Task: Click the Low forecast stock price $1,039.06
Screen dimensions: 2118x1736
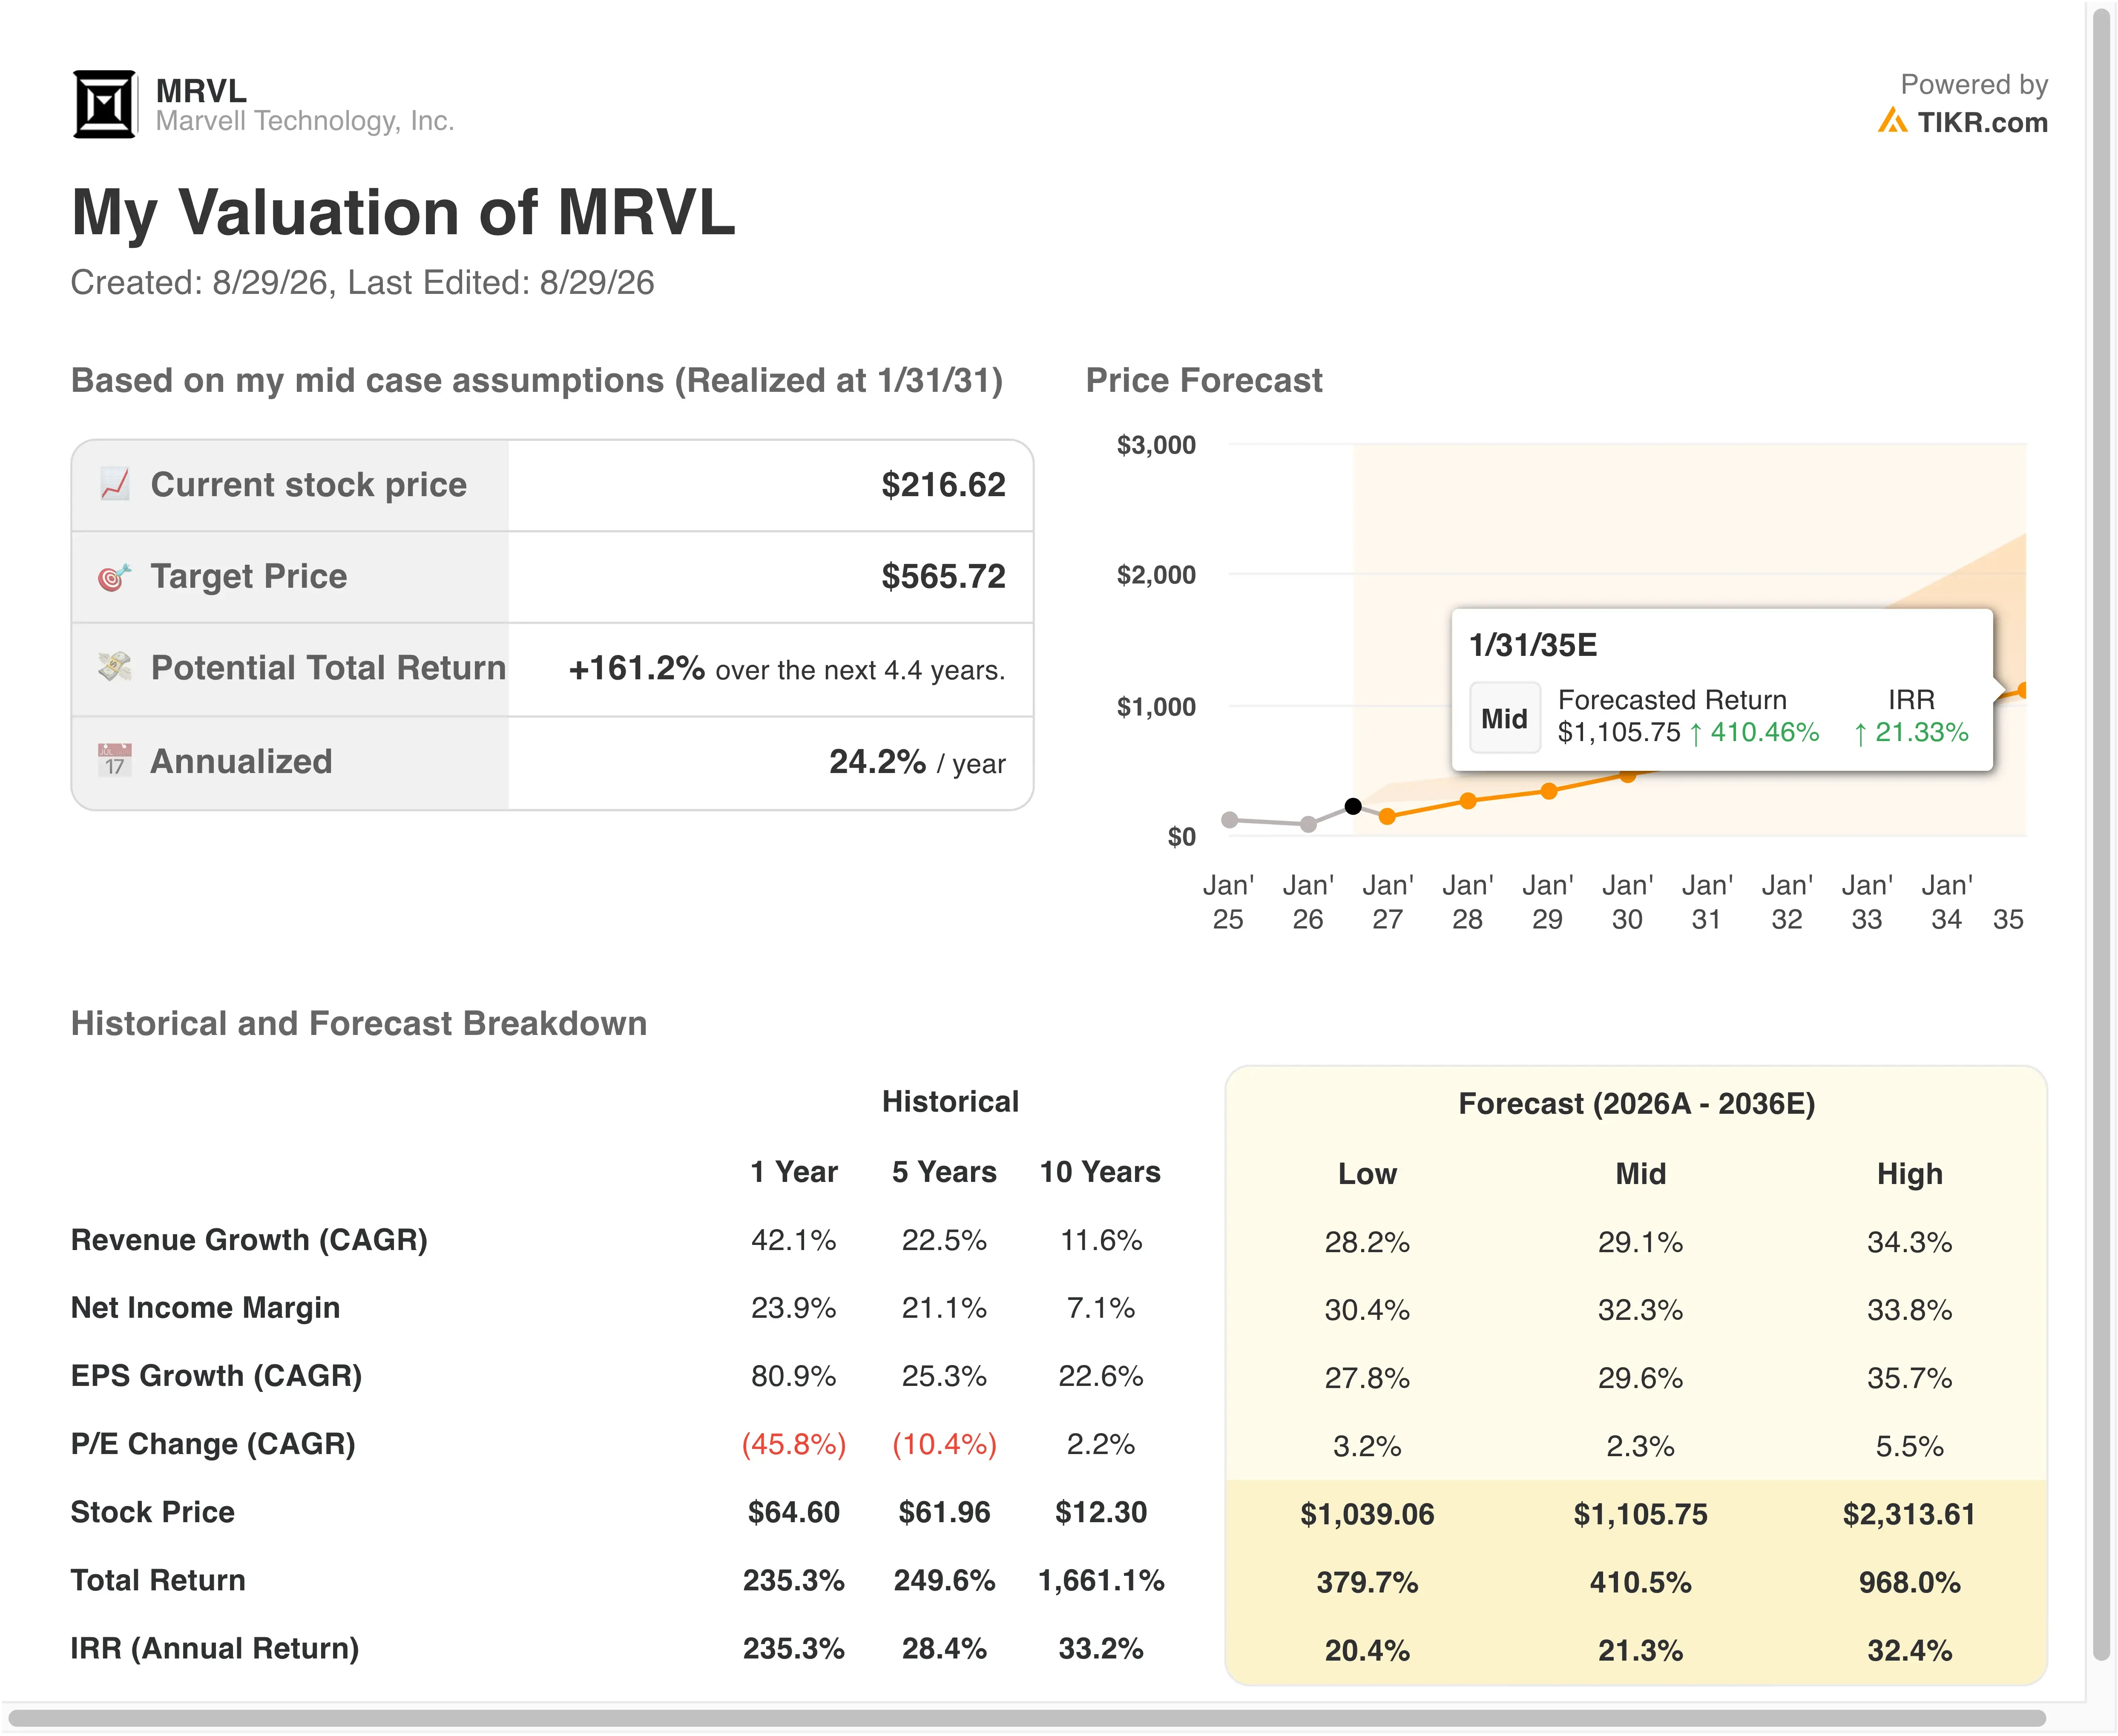Action: coord(1367,1514)
